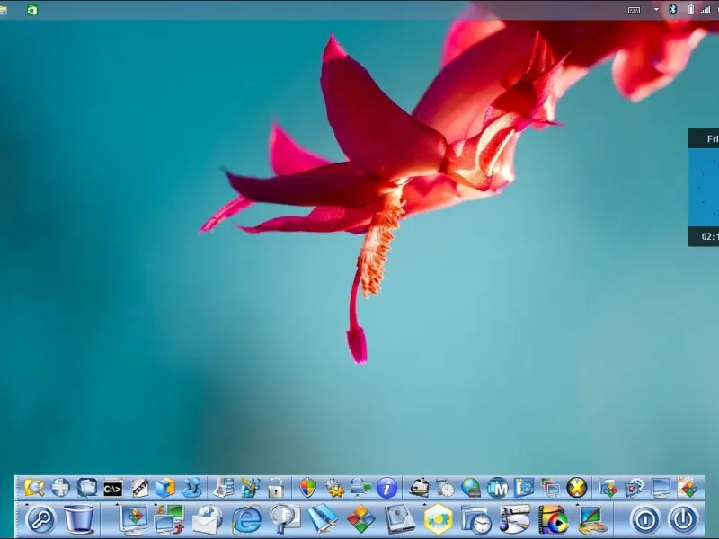Open the monitor with Windows logo icon
The image size is (719, 539).
[x=133, y=520]
